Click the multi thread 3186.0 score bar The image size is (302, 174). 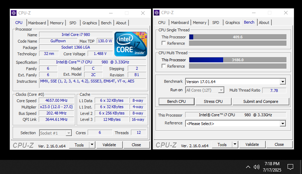(x=238, y=60)
